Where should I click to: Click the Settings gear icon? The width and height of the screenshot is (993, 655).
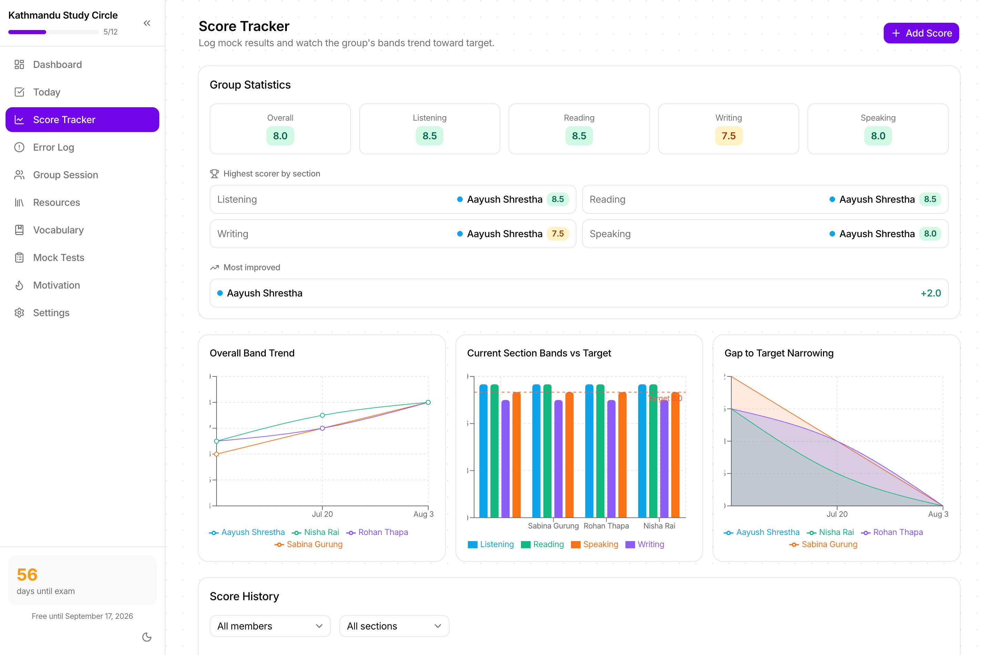19,312
